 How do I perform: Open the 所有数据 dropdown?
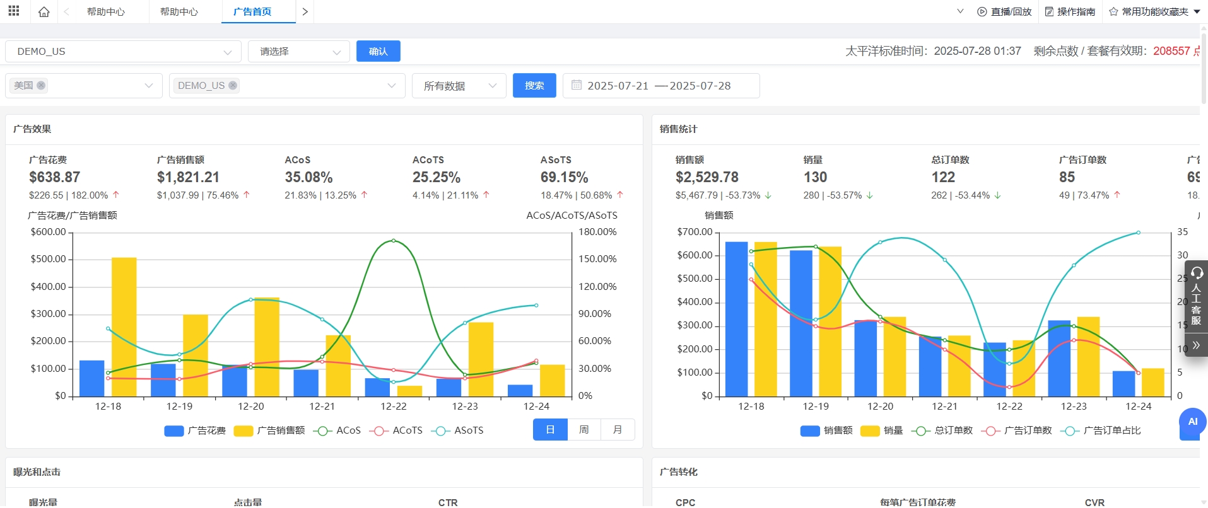tap(459, 86)
